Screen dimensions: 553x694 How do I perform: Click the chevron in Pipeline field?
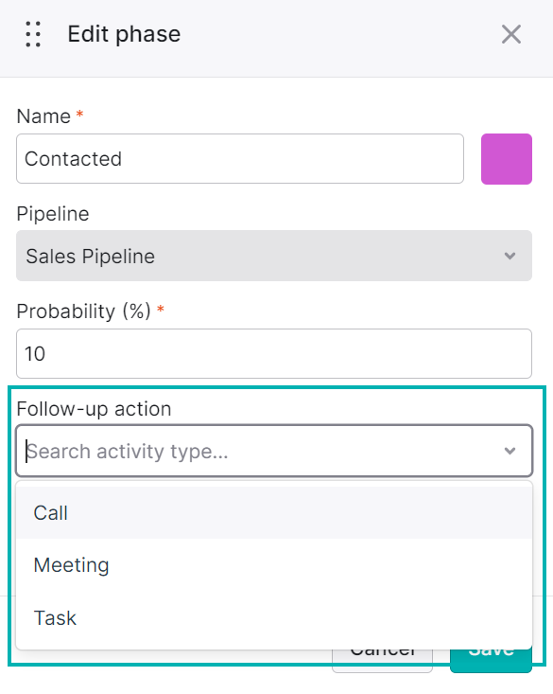(x=510, y=256)
